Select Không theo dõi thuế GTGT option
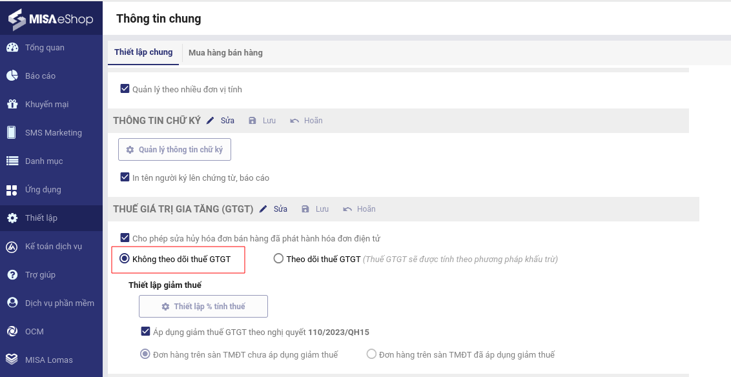This screenshot has height=377, width=731. (x=125, y=259)
